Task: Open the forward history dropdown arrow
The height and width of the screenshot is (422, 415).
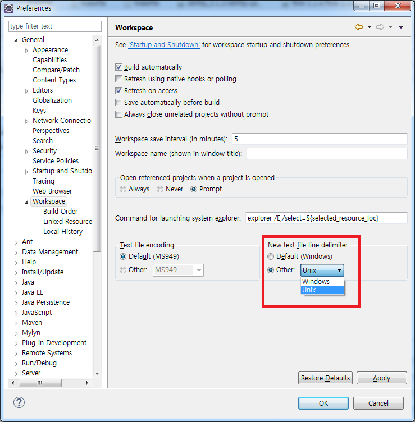Action: [390, 27]
